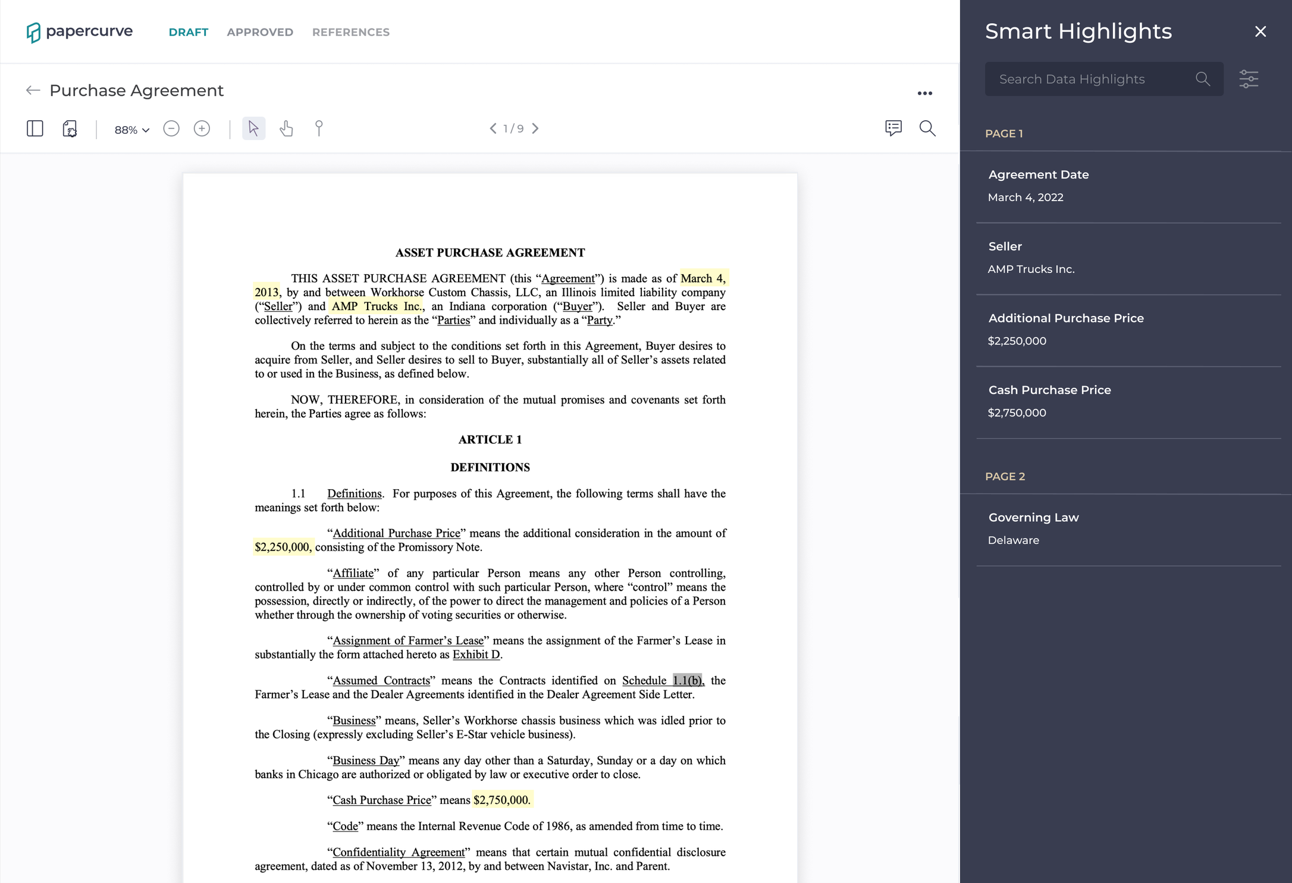Zoom into the document
Screen dimensions: 1292x883
(x=202, y=129)
